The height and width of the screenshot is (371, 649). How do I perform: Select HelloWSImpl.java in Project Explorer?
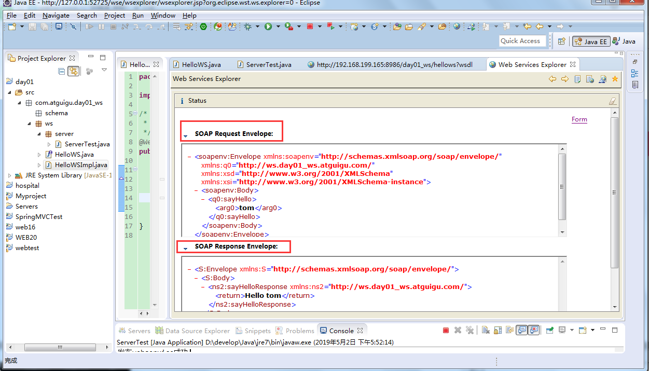(76, 165)
